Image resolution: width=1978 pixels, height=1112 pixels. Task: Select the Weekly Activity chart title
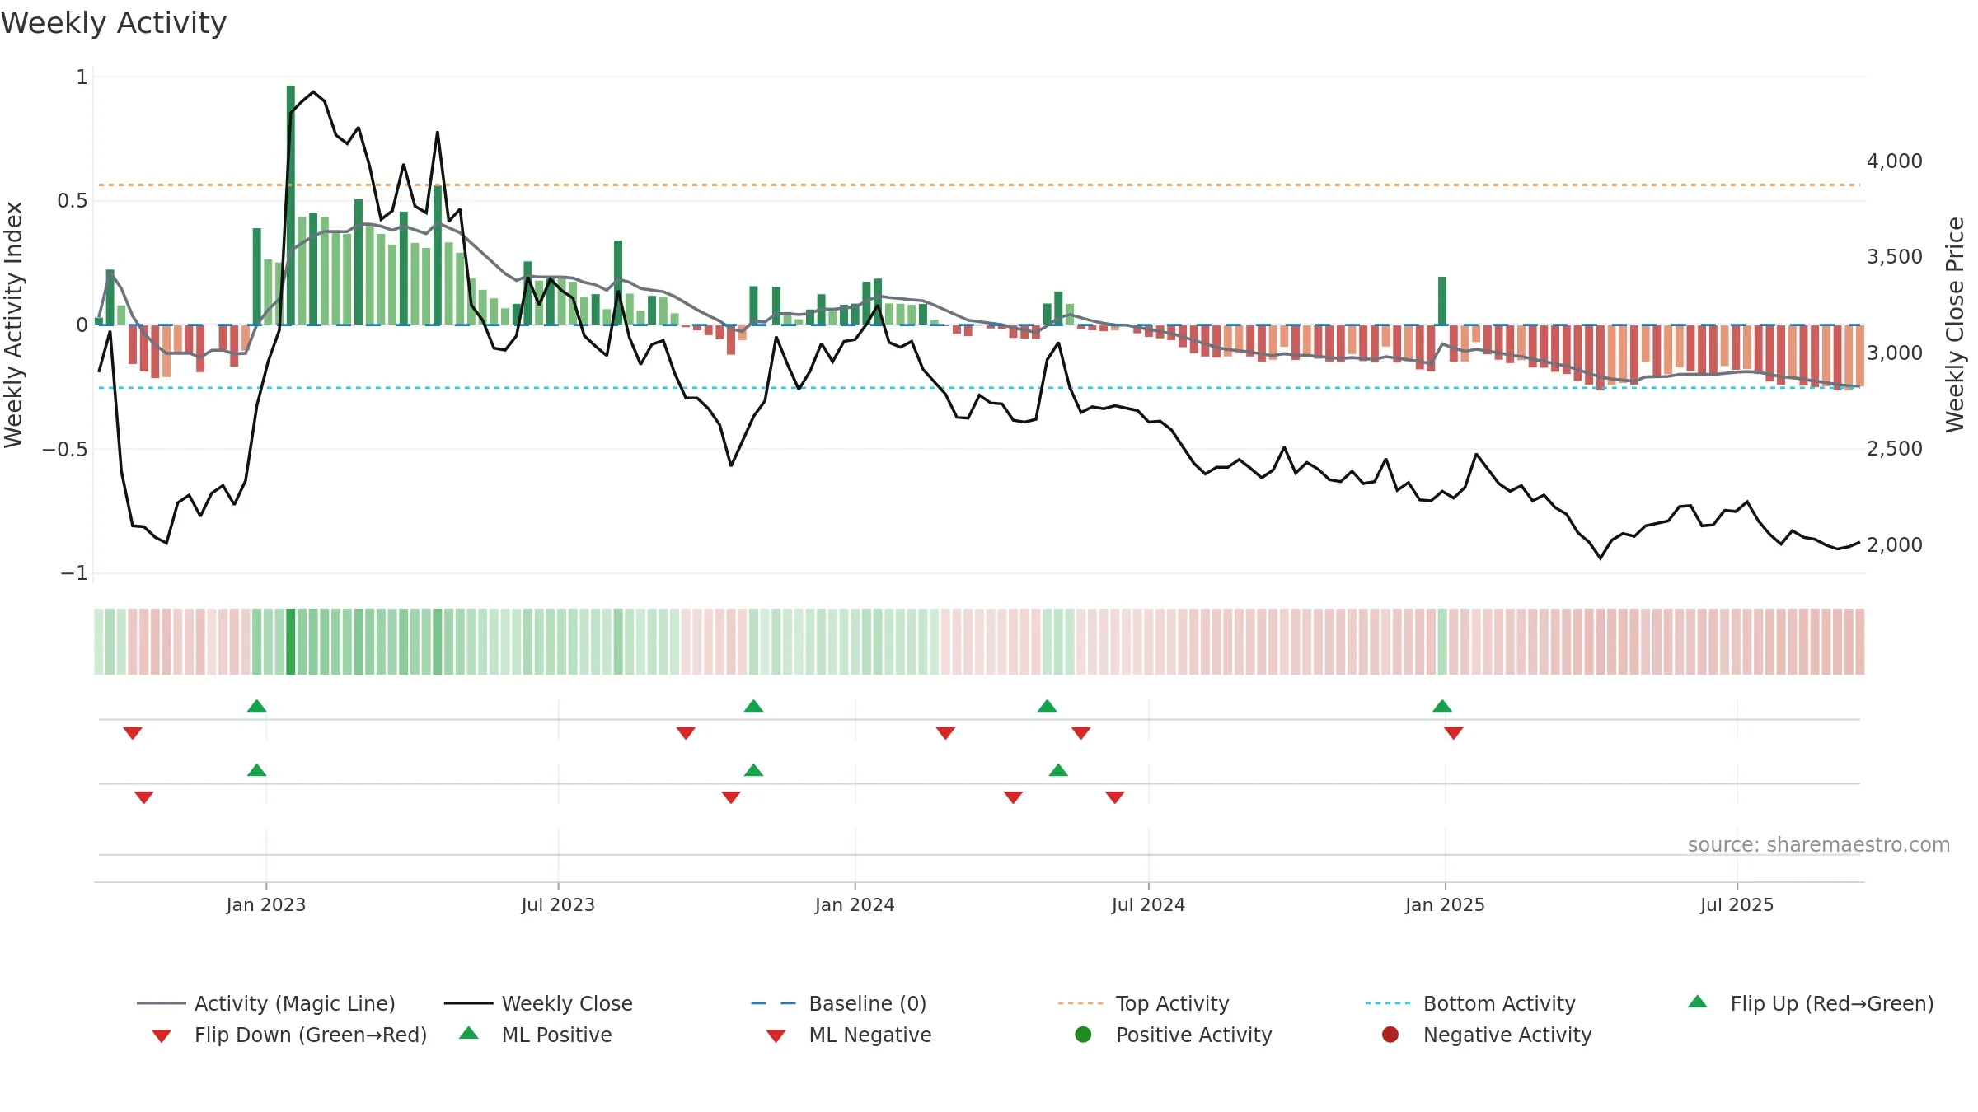(x=114, y=23)
